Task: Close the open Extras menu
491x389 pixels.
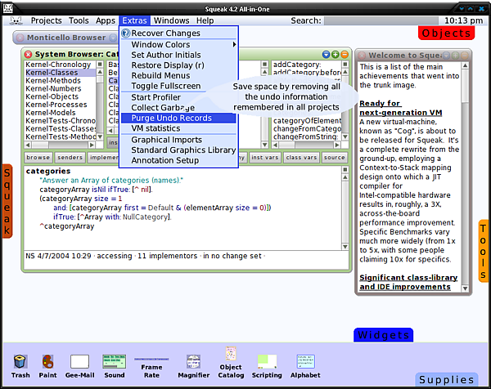Action: click(134, 20)
